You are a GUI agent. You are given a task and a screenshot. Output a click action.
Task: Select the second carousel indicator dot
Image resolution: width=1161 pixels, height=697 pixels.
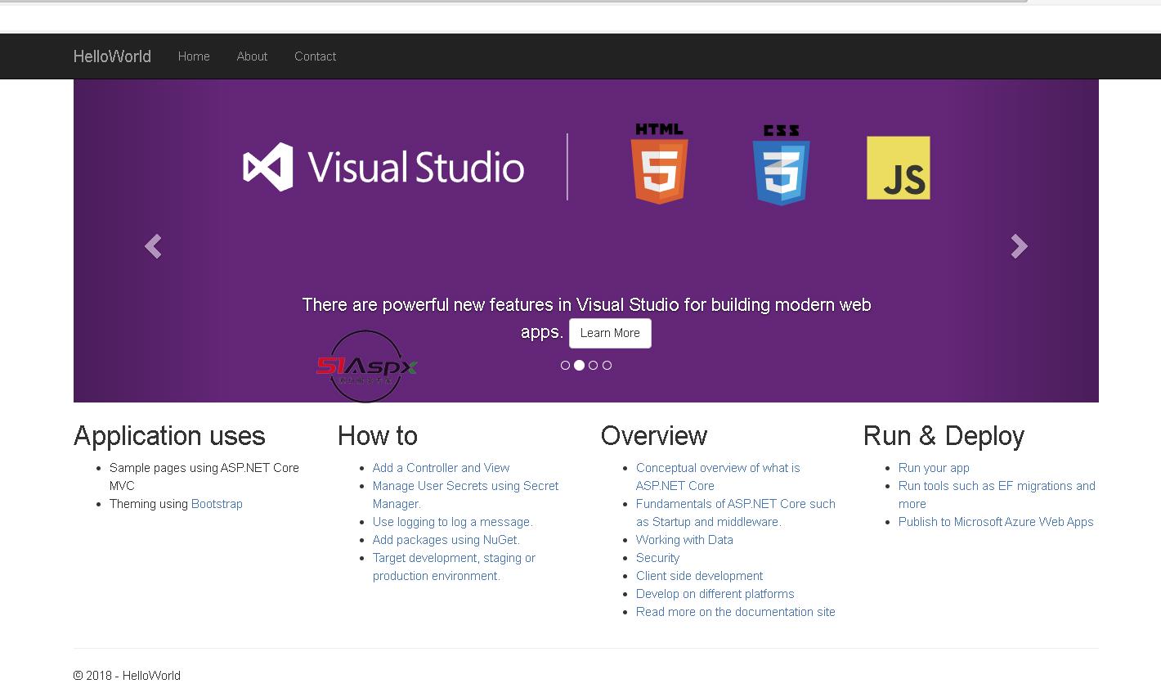579,366
